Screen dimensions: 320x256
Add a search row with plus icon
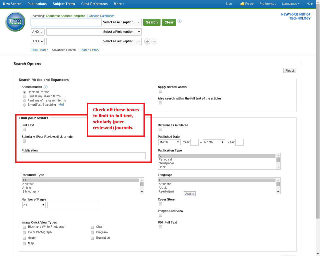[147, 41]
